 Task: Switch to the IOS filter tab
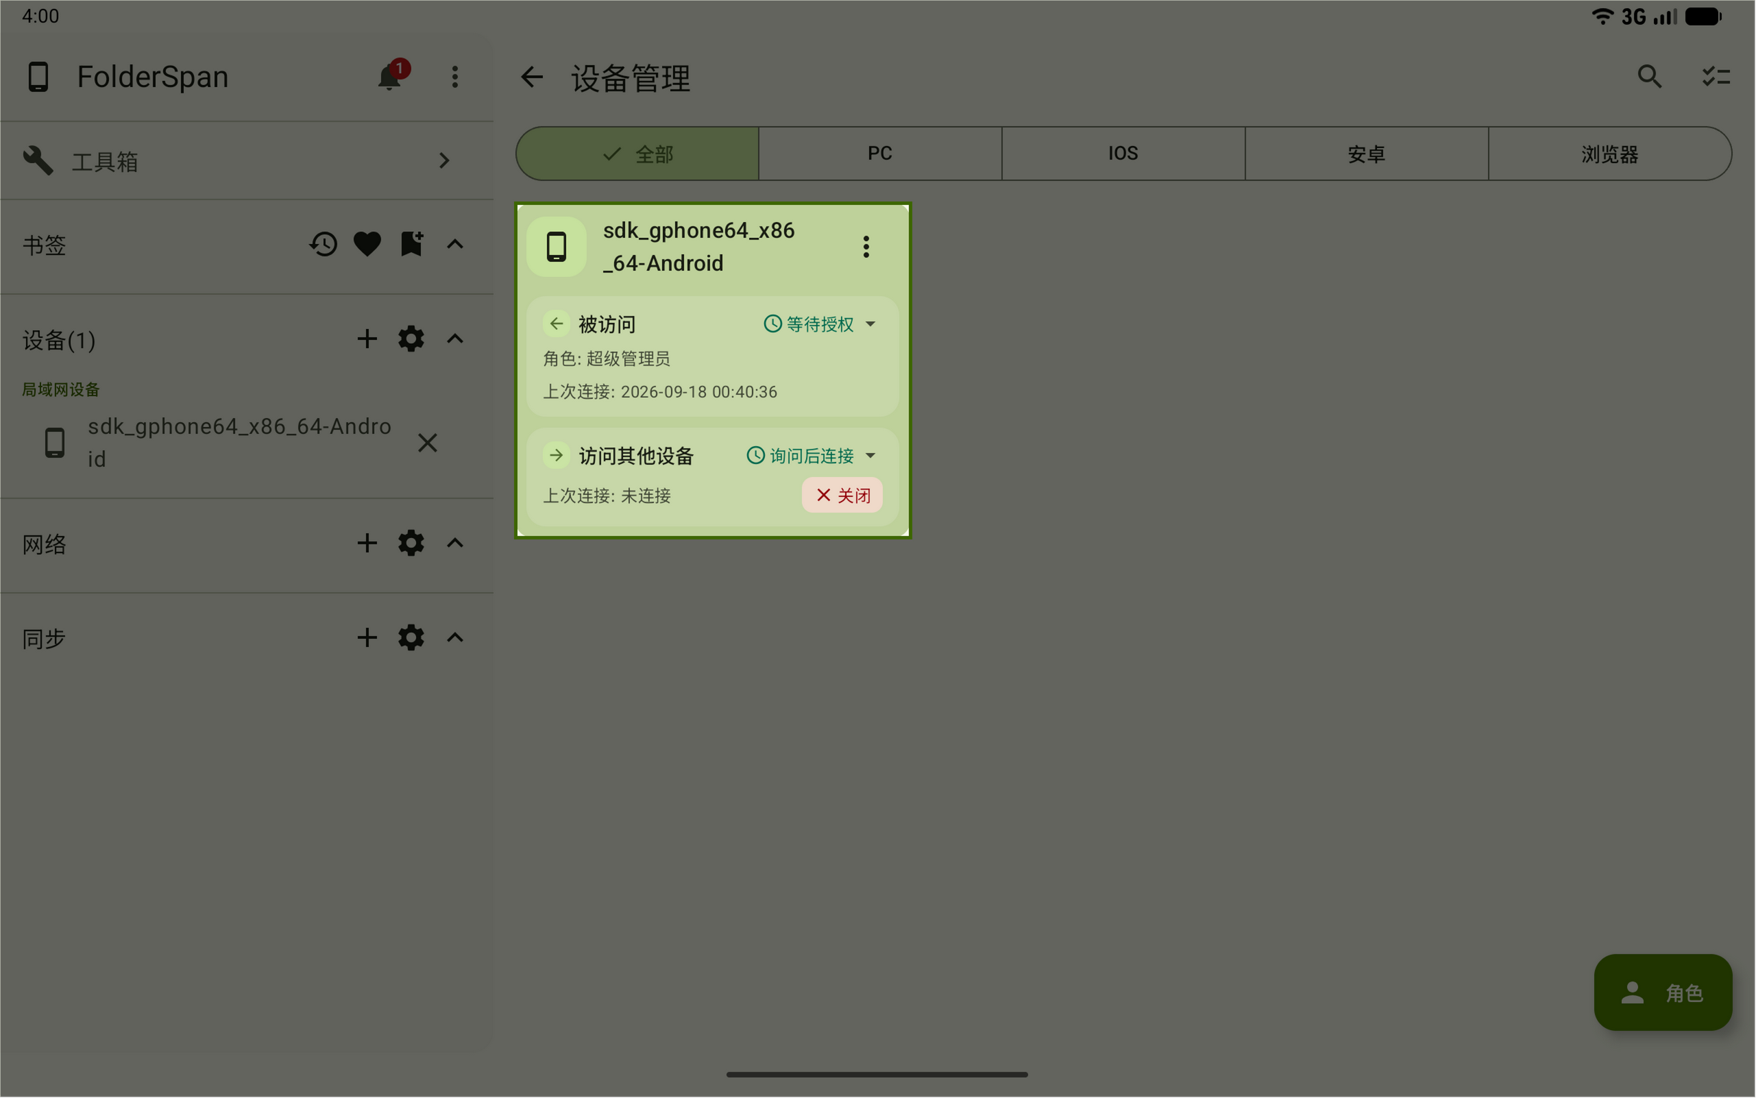(1123, 154)
